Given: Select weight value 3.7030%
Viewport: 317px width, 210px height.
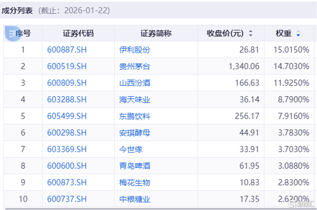Looking at the screenshot, I should 293,149.
